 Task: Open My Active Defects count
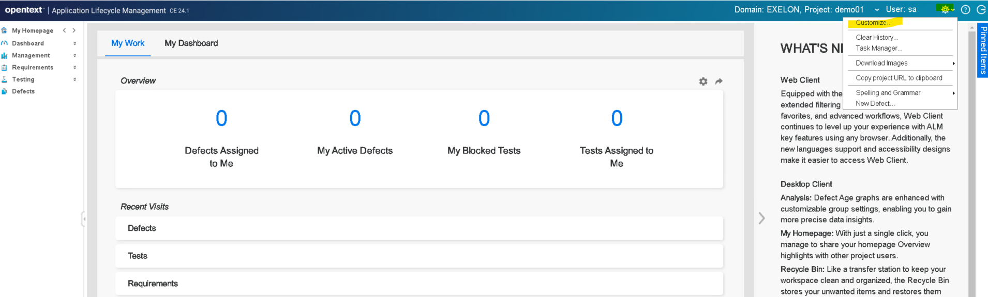click(355, 118)
